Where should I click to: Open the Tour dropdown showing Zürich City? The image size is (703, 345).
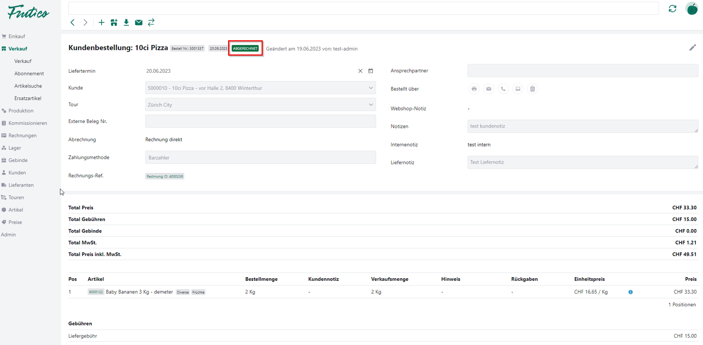(x=370, y=105)
